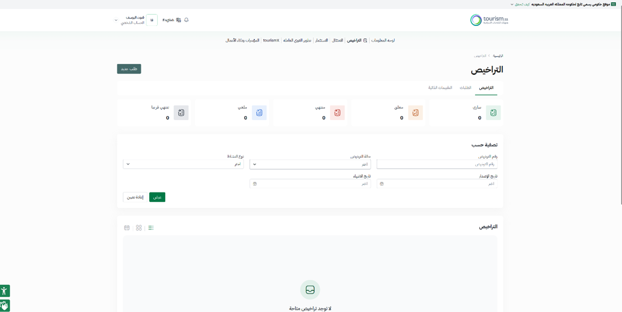622x312 pixels.
Task: Expand the كيف تتحقق chevron in the top banner
Action: click(x=512, y=4)
